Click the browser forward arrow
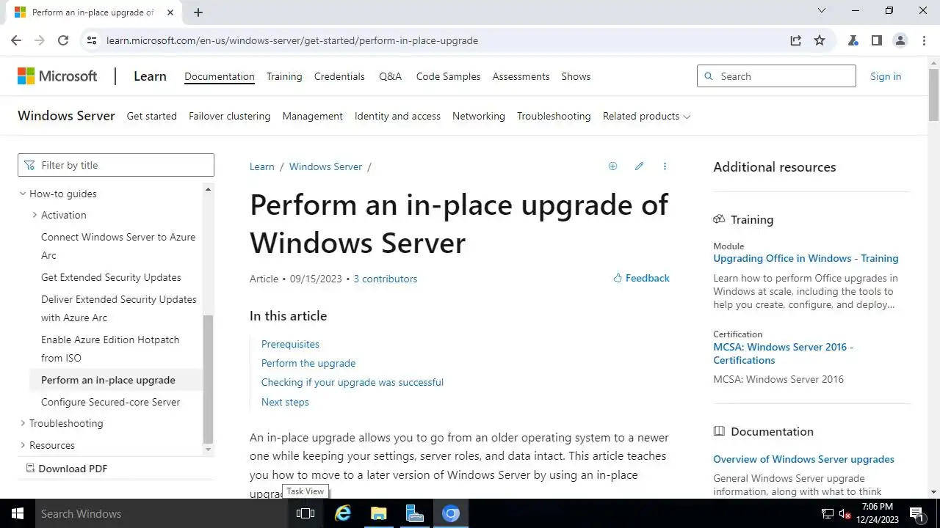The image size is (940, 528). pos(40,40)
